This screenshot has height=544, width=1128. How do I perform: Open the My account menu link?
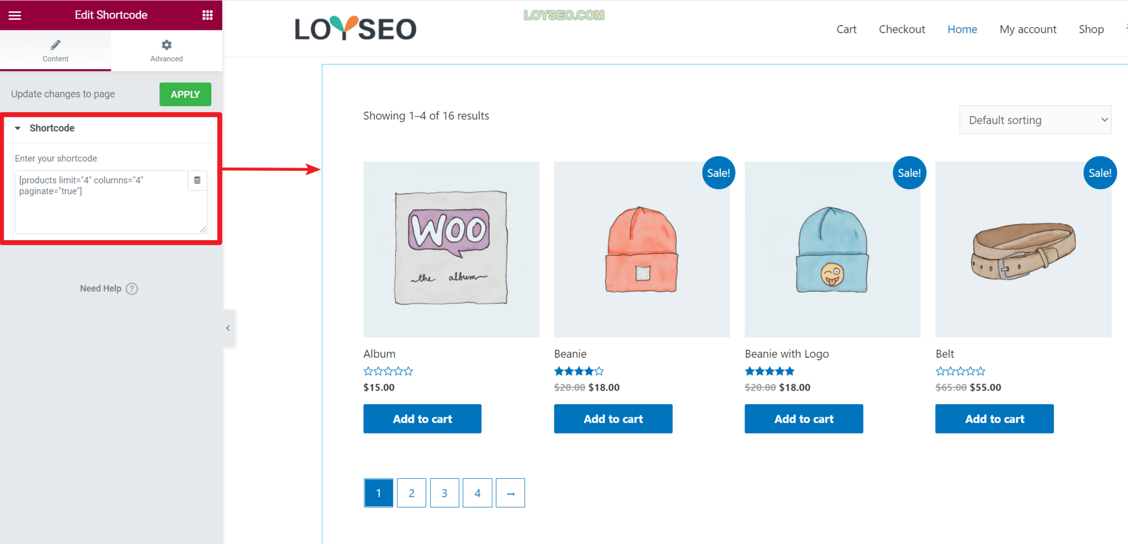click(x=1028, y=29)
